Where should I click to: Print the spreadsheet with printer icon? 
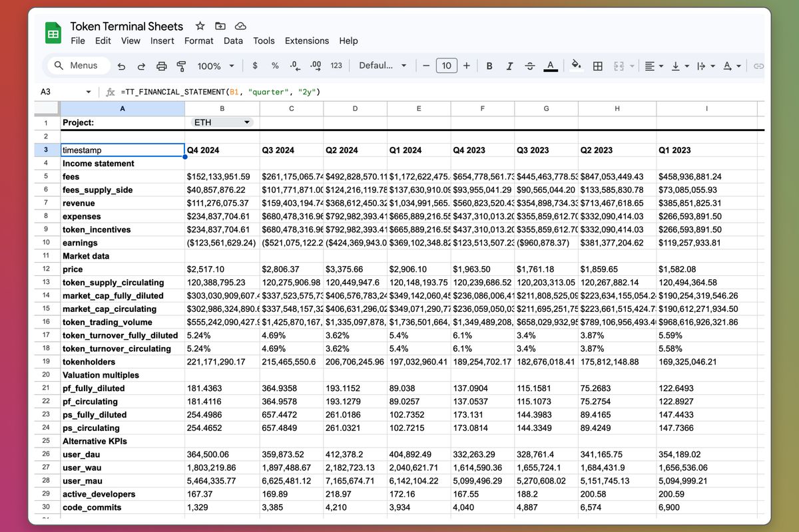pyautogui.click(x=161, y=66)
